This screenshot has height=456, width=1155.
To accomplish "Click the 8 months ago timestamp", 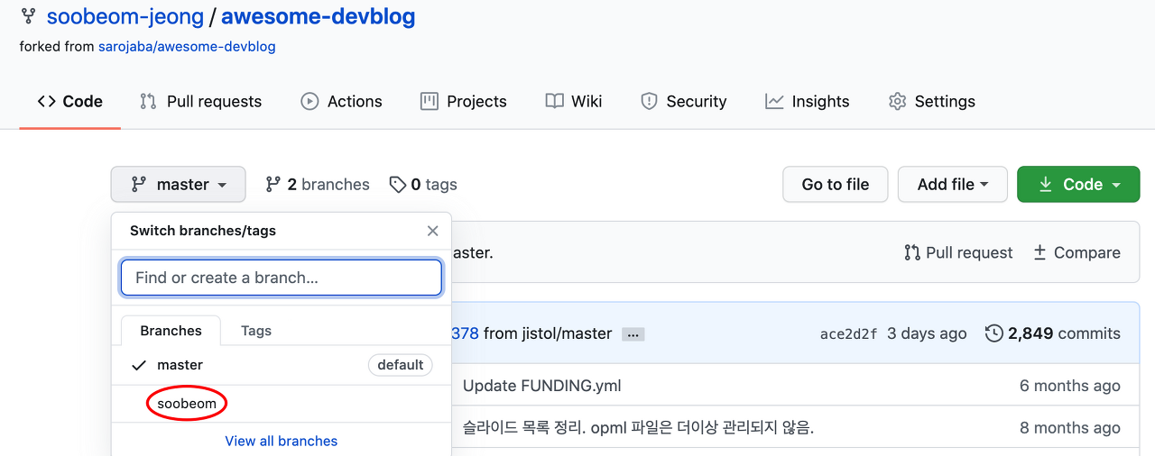I will (1070, 427).
